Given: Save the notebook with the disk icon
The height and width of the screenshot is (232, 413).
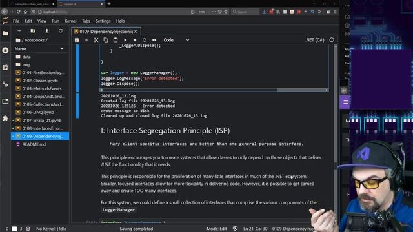Looking at the screenshot, I should coord(77,40).
